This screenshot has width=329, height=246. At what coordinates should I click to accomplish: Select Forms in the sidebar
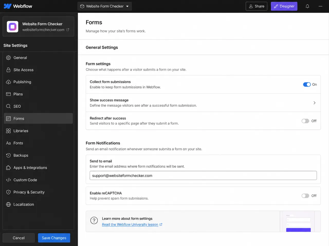click(38, 119)
